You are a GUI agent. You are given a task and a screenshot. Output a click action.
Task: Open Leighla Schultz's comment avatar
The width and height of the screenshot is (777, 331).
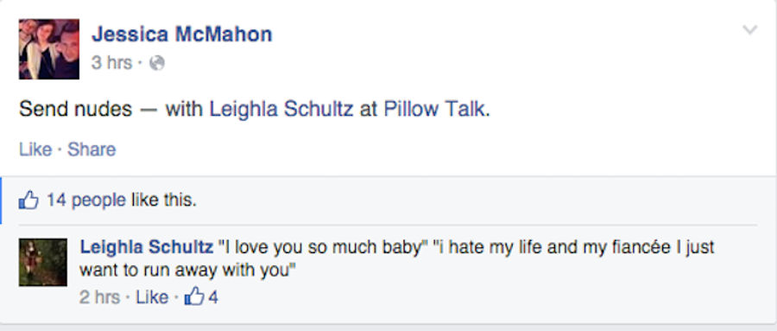pos(43,262)
